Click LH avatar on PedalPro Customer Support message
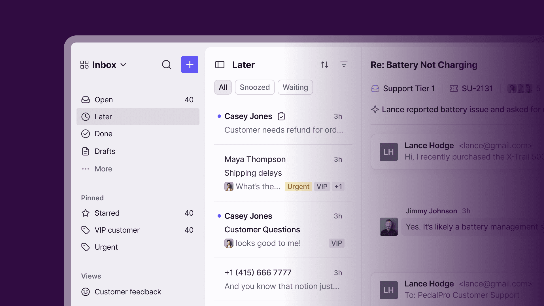This screenshot has height=306, width=544. click(389, 290)
